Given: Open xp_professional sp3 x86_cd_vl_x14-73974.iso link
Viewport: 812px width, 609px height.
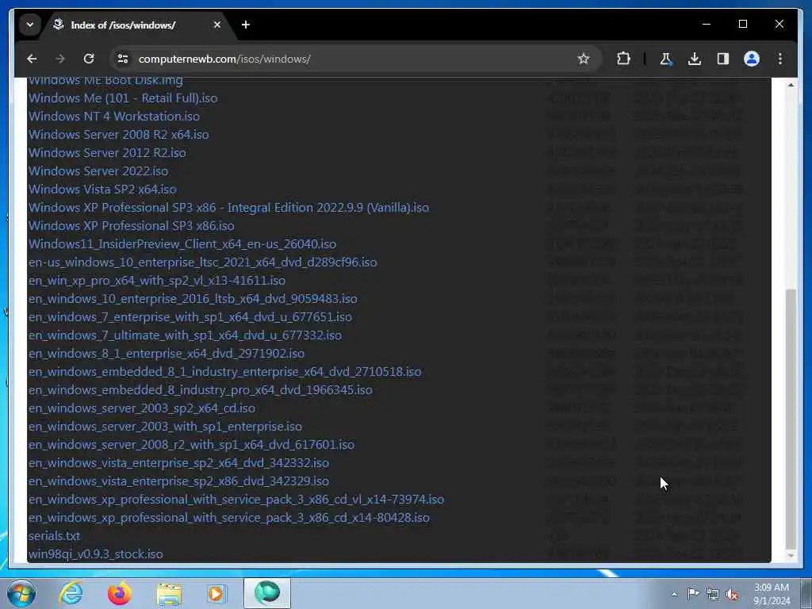Looking at the screenshot, I should (236, 500).
